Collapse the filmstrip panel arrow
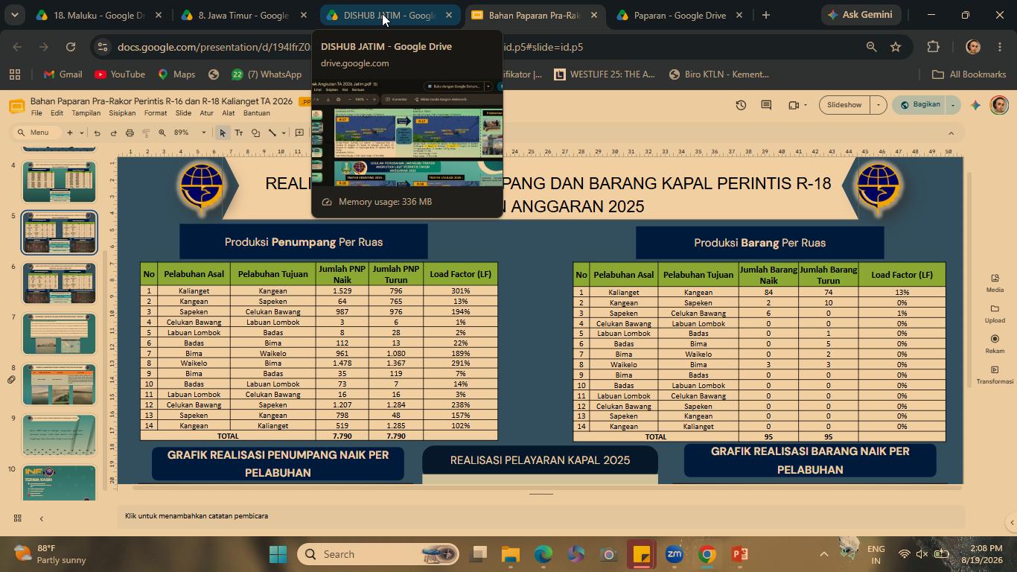Image resolution: width=1017 pixels, height=572 pixels. 41,518
